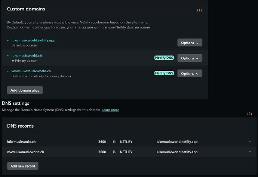Open Options dropdown for primary domain lukemusicworld.ch
The width and height of the screenshot is (258, 177).
tap(190, 58)
